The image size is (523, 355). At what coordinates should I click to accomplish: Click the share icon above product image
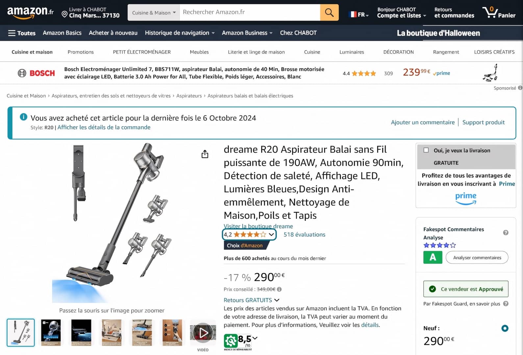[205, 154]
